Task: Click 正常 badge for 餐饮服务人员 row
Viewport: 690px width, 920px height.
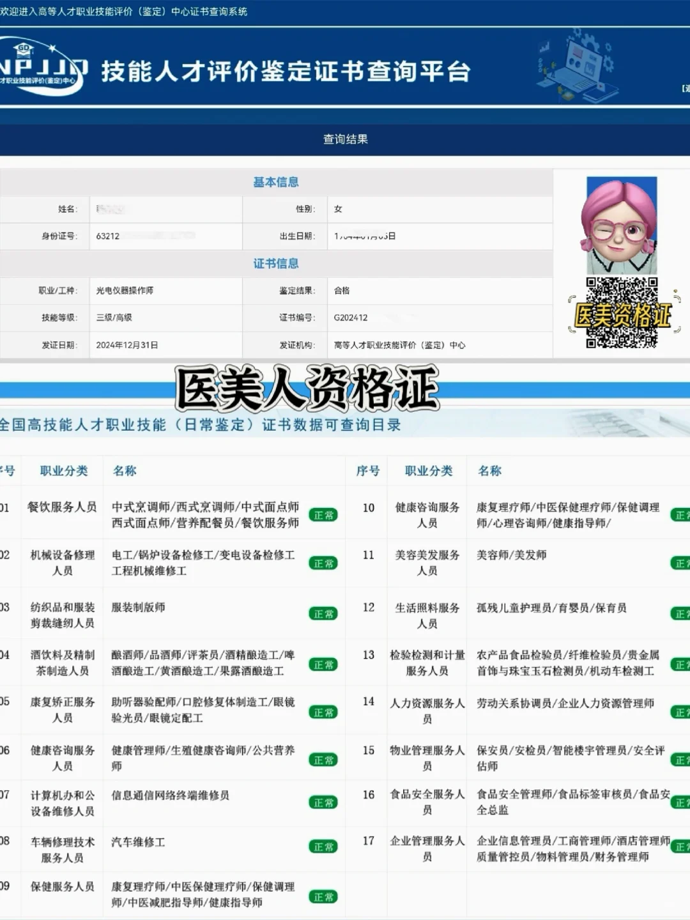Action: (323, 515)
